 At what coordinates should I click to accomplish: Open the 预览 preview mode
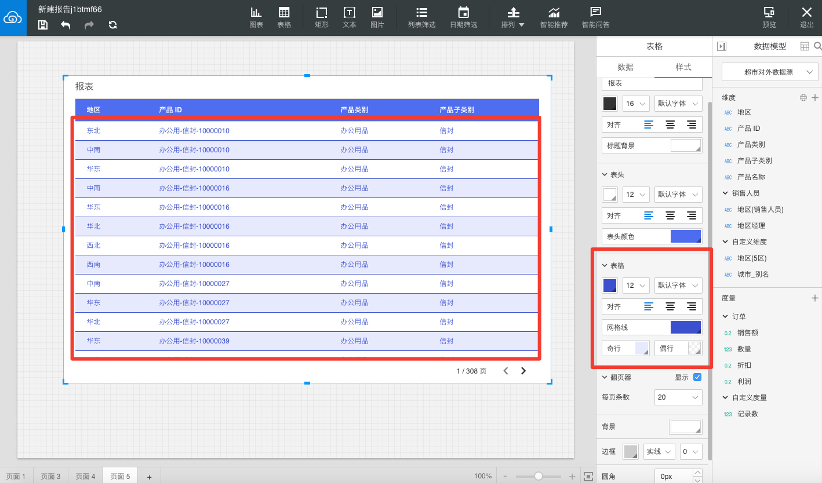coord(769,17)
